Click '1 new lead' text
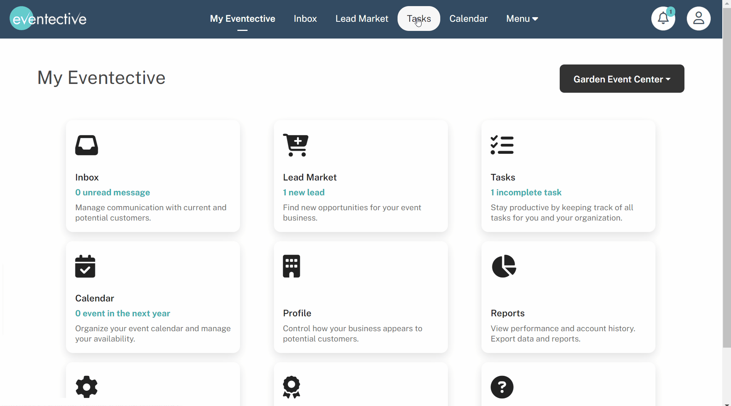The image size is (731, 406). click(x=304, y=192)
